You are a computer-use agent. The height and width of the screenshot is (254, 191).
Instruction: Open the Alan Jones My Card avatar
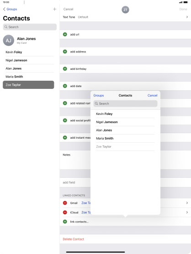coord(8,40)
